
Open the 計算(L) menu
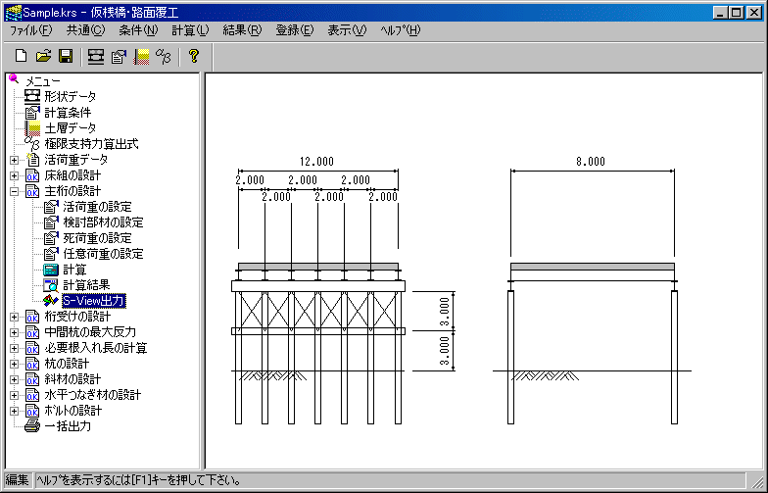point(190,30)
